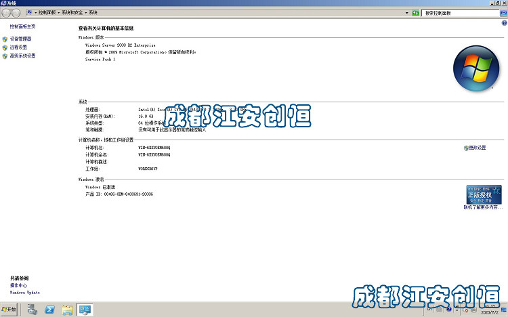
Task: Click the red X network tray icon
Action: (466, 310)
